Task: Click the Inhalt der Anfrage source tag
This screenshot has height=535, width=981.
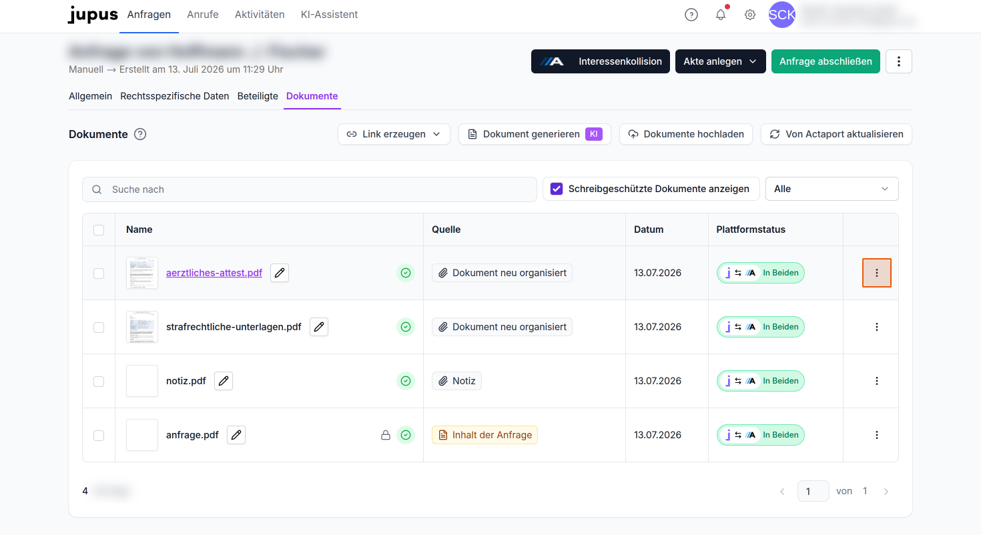Action: pos(484,435)
